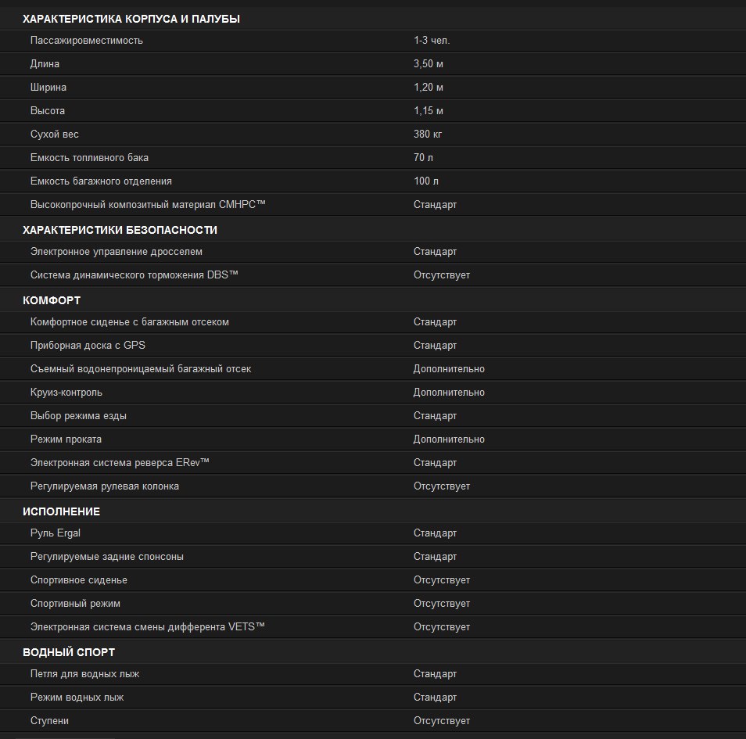
Task: Select the DBS dynamic braking system row
Action: (373, 275)
